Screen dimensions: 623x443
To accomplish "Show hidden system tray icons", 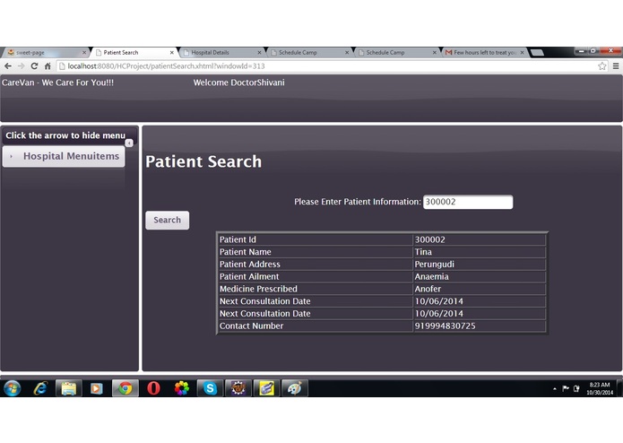I will (555, 388).
